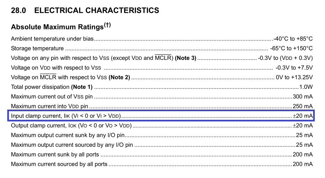
Task: Select the 1.0W power dissipation value
Action: point(306,87)
